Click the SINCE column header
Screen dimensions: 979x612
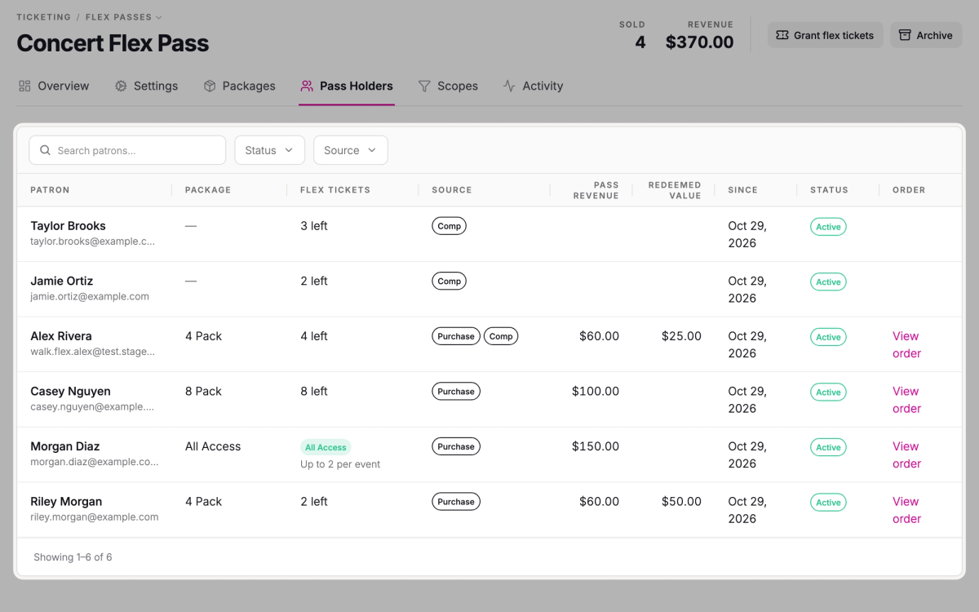743,190
